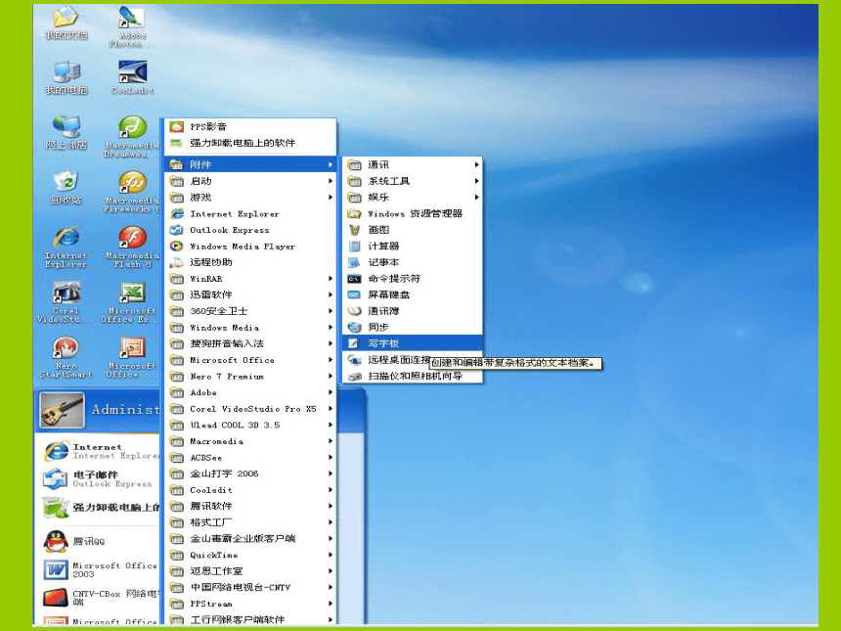841x631 pixels.
Task: Expand the 迅雷软件 folder
Action: (250, 294)
